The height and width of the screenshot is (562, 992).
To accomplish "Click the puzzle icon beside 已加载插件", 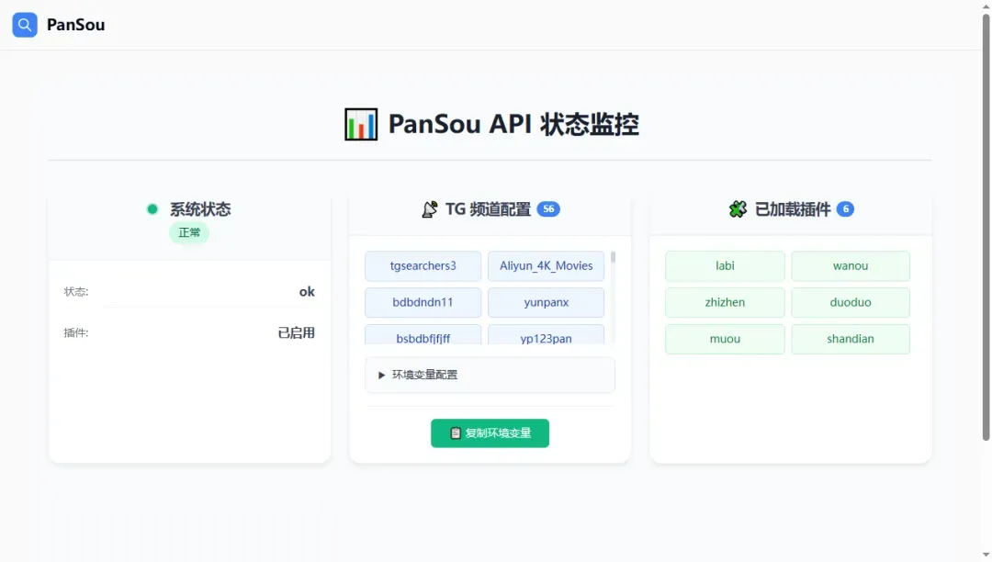I will click(738, 208).
